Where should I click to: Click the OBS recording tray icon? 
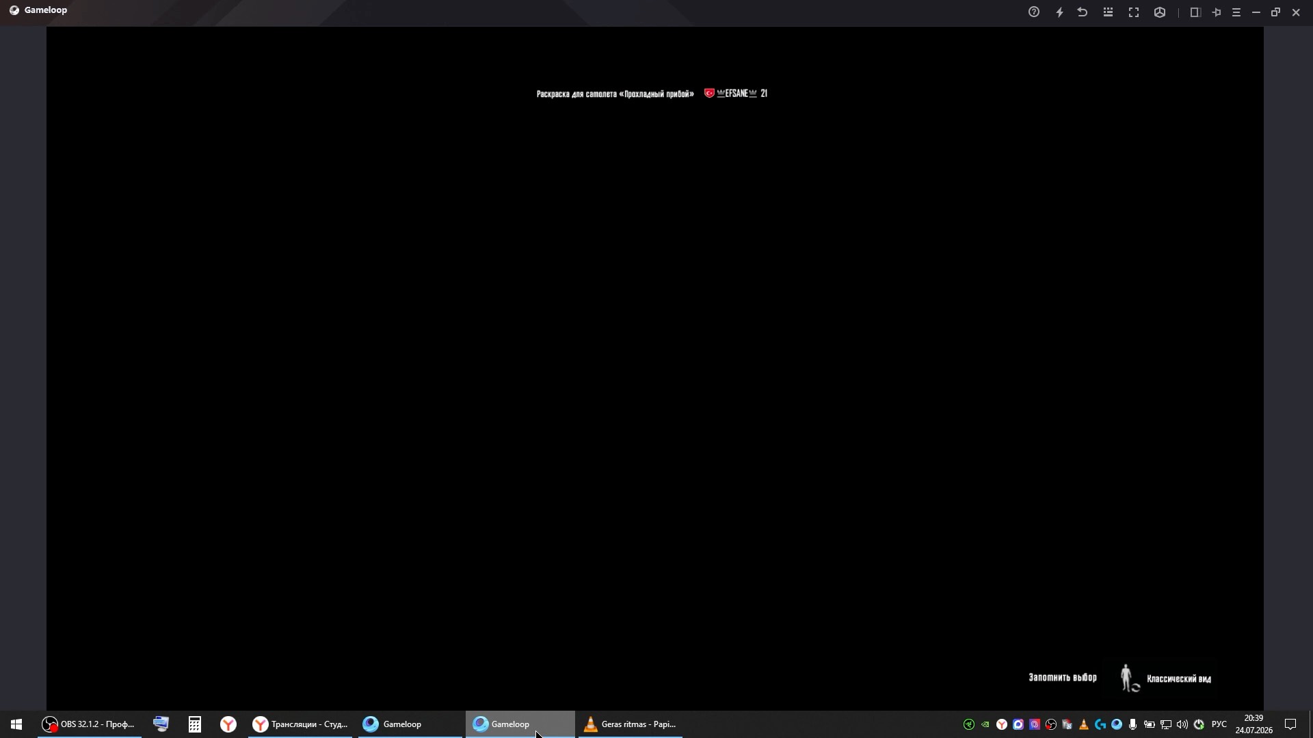1051,724
